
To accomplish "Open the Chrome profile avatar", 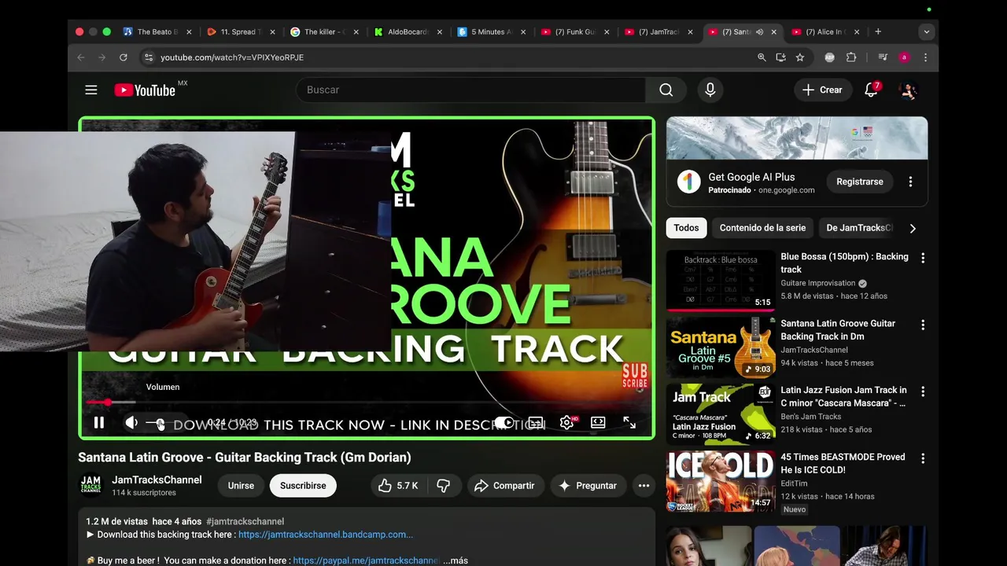I will tap(904, 57).
